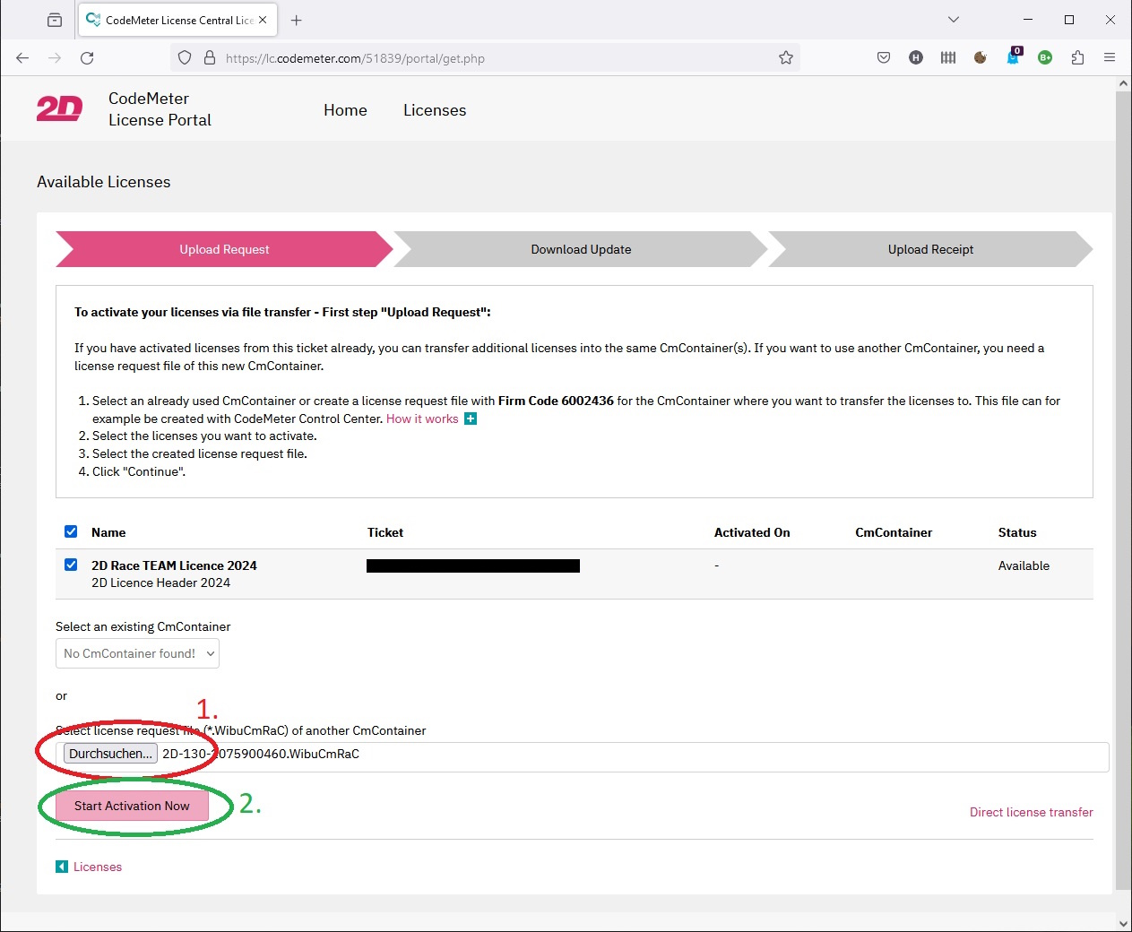Image resolution: width=1132 pixels, height=932 pixels.
Task: Open the Firefox extensions puzzle icon
Action: tap(1077, 58)
